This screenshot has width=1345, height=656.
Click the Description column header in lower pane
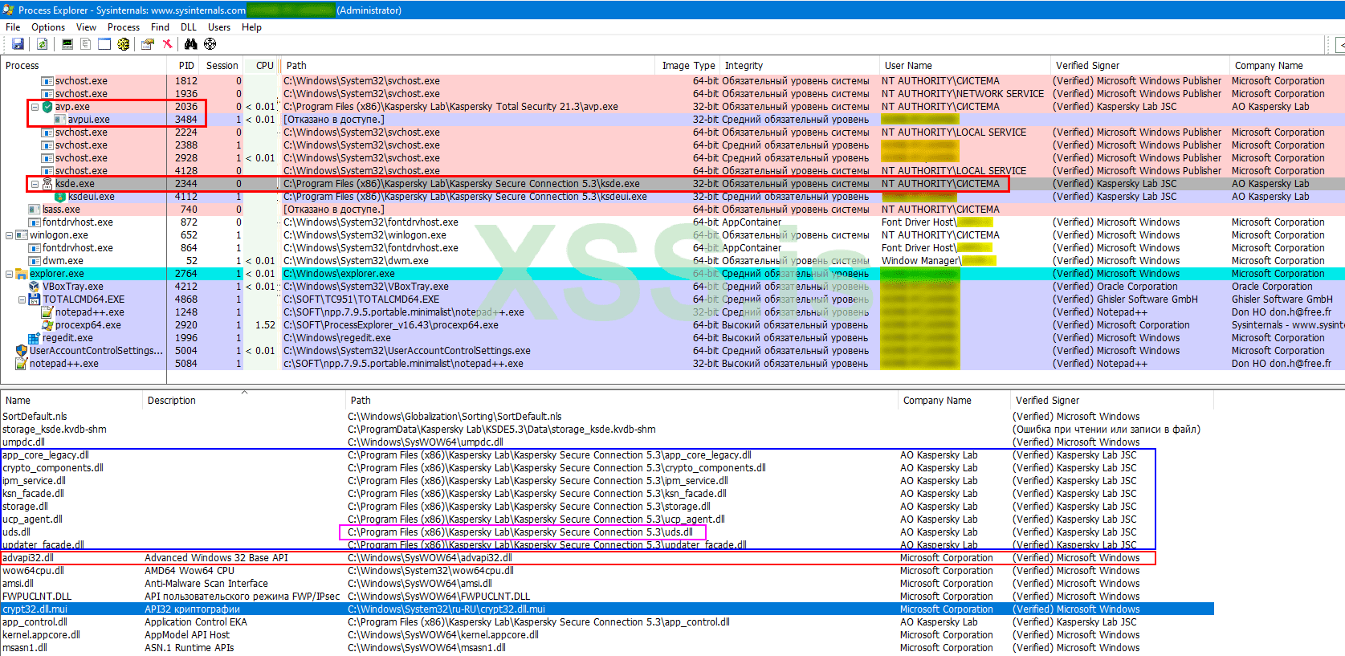pos(172,401)
